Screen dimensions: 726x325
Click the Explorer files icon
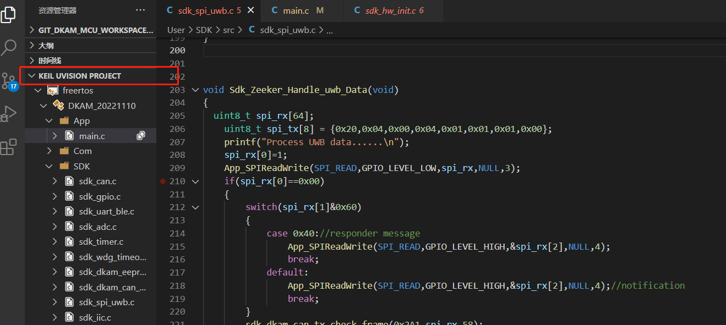point(9,15)
